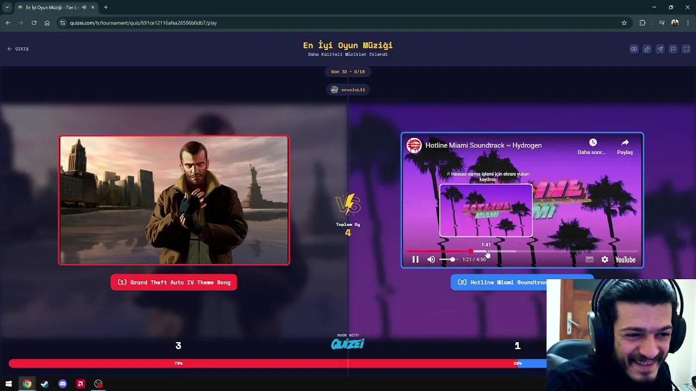Click the En İyi Oyun Müziği page title

pos(348,45)
